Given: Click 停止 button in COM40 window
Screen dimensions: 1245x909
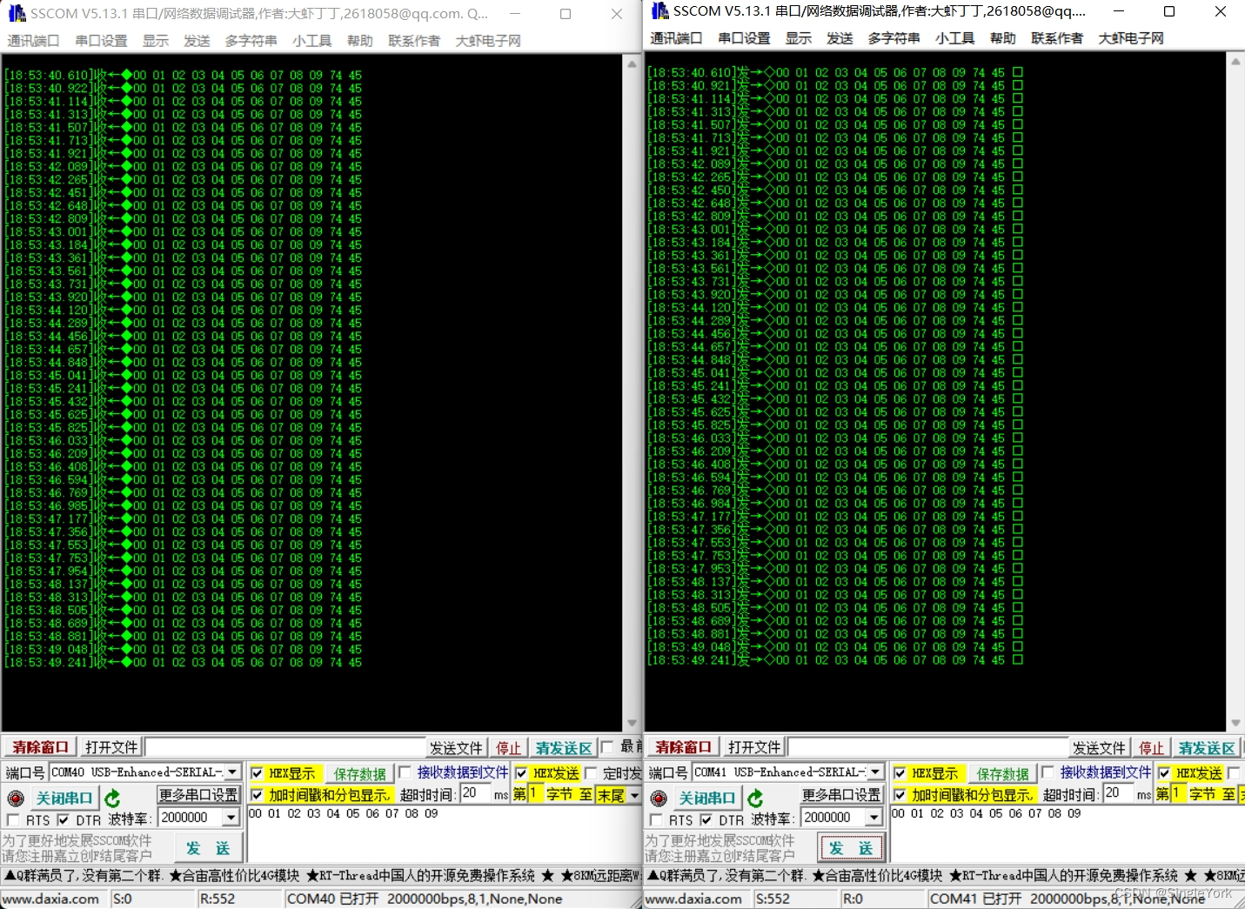Looking at the screenshot, I should (509, 748).
